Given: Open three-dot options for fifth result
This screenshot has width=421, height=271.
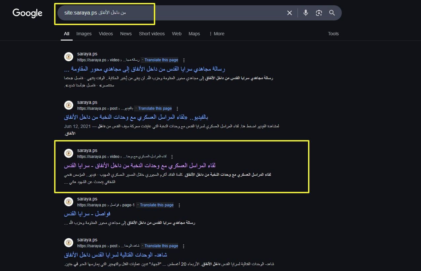Looking at the screenshot, I should click(x=184, y=246).
